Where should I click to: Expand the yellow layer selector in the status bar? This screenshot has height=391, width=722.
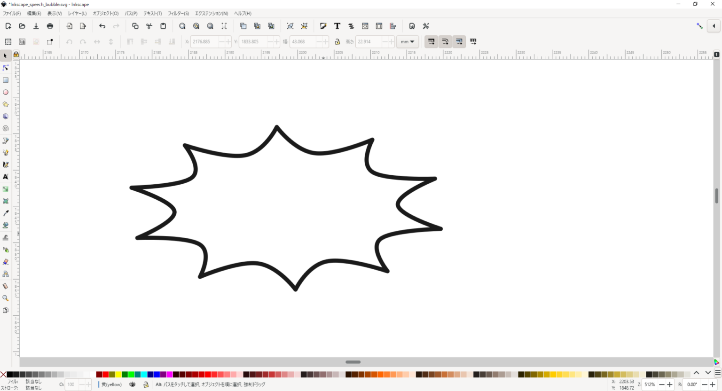111,384
